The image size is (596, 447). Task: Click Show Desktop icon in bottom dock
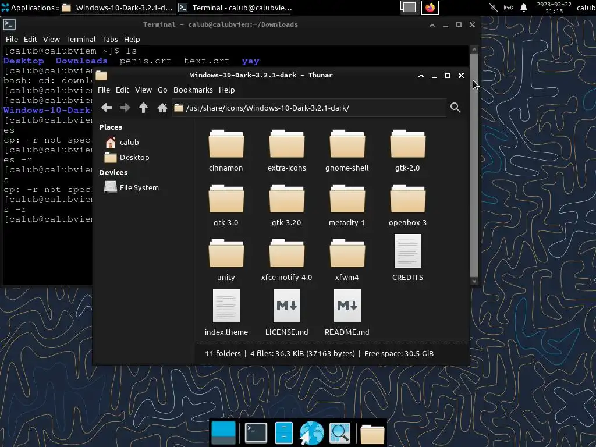(223, 433)
